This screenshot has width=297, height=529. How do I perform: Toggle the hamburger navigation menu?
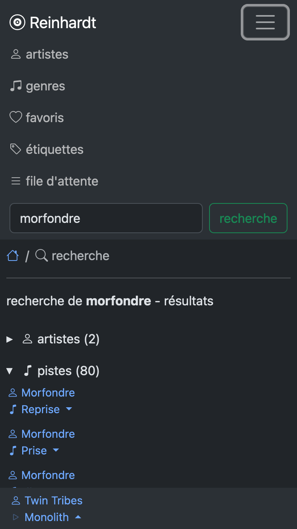[265, 22]
